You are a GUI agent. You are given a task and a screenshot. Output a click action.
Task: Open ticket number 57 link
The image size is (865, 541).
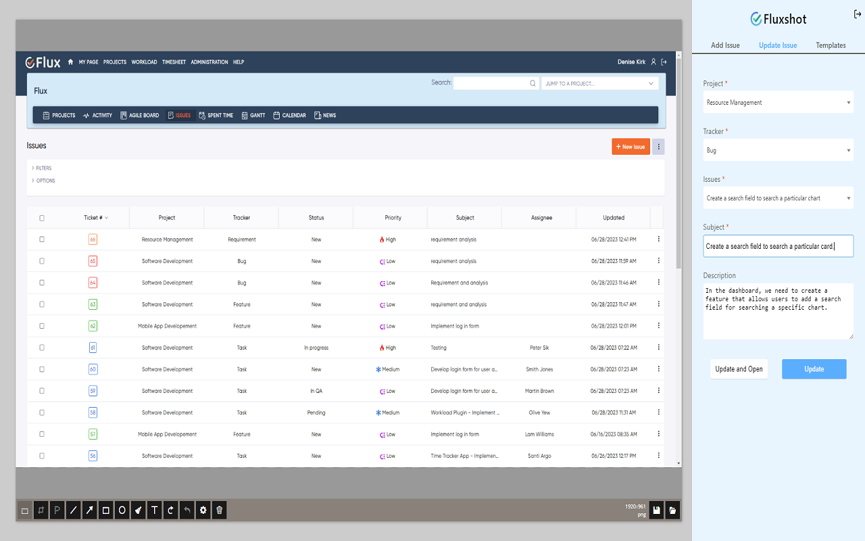coord(93,434)
